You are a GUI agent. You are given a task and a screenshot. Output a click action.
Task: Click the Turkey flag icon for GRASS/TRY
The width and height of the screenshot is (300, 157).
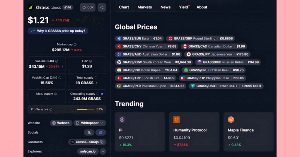coord(119,78)
